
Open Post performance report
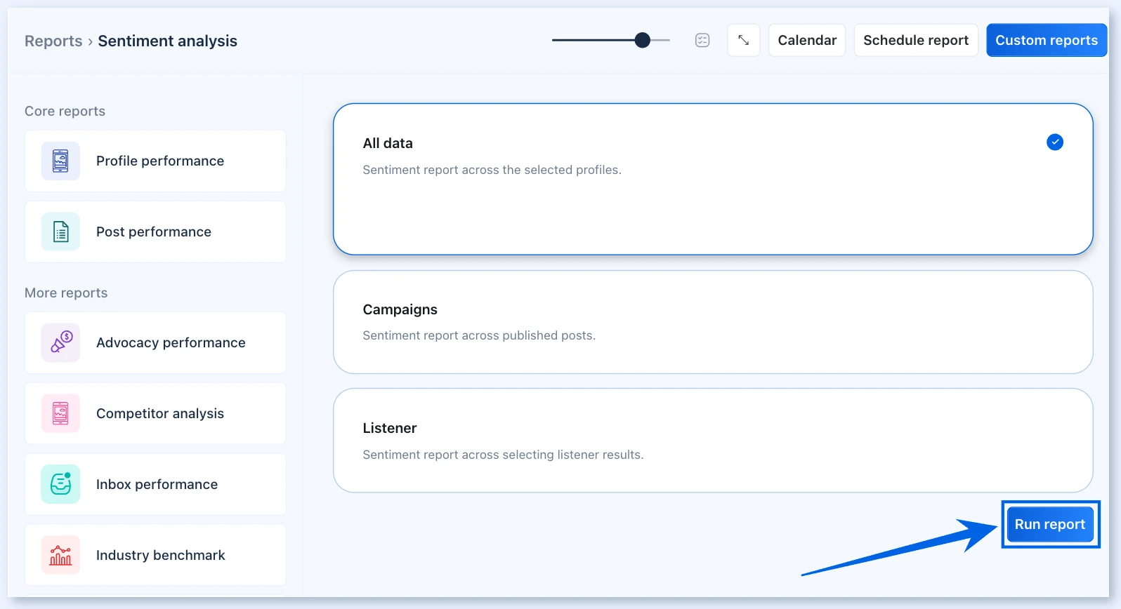pos(155,232)
